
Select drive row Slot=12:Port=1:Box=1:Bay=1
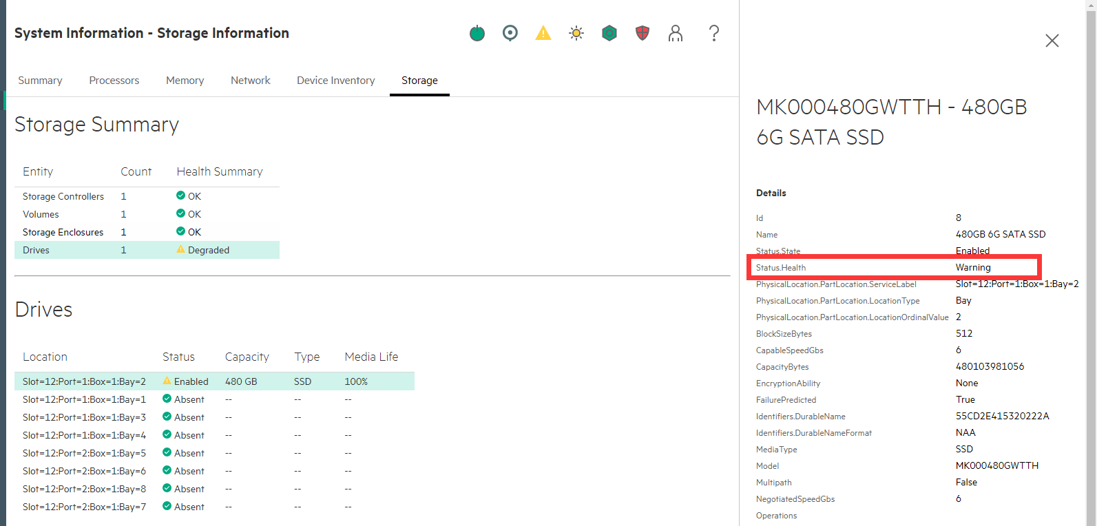(x=214, y=399)
